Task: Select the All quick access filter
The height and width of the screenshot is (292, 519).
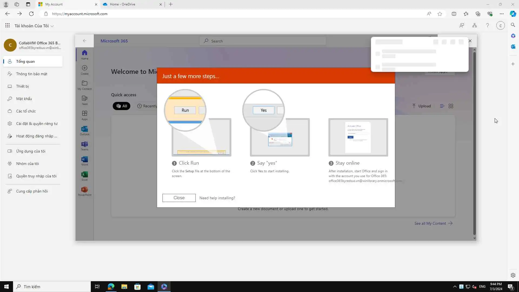Action: [x=121, y=106]
